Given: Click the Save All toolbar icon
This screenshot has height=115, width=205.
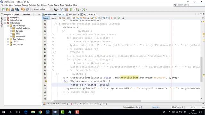Looking at the screenshot, I should [x=17, y=9].
